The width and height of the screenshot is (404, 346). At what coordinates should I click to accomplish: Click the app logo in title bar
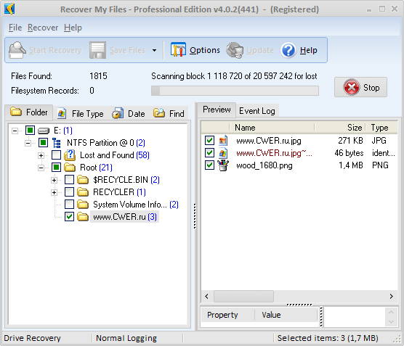[9, 9]
